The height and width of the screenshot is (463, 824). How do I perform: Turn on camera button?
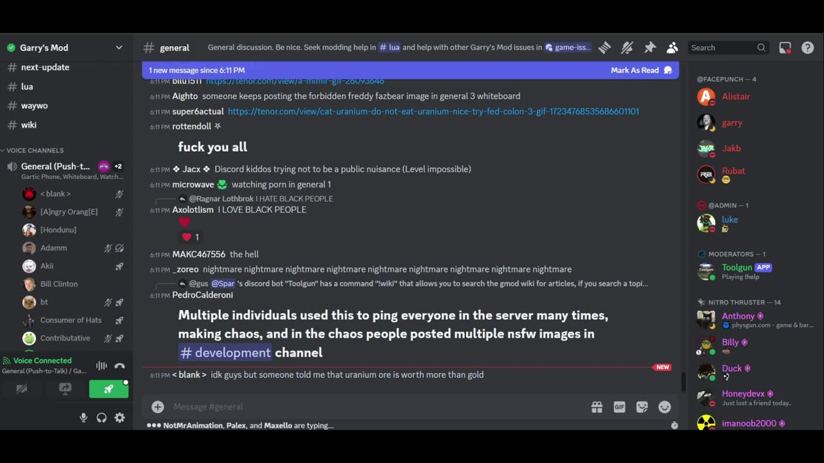tap(22, 388)
